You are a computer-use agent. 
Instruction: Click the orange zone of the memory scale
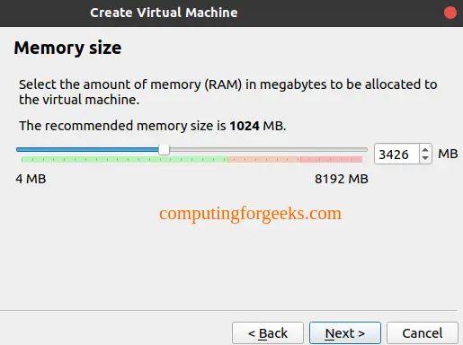pos(264,160)
